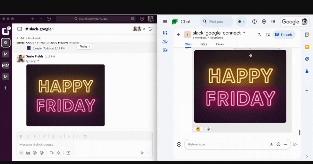Open the 1 reply thread
Image resolution: width=313 pixels, height=164 pixels.
click(x=37, y=48)
